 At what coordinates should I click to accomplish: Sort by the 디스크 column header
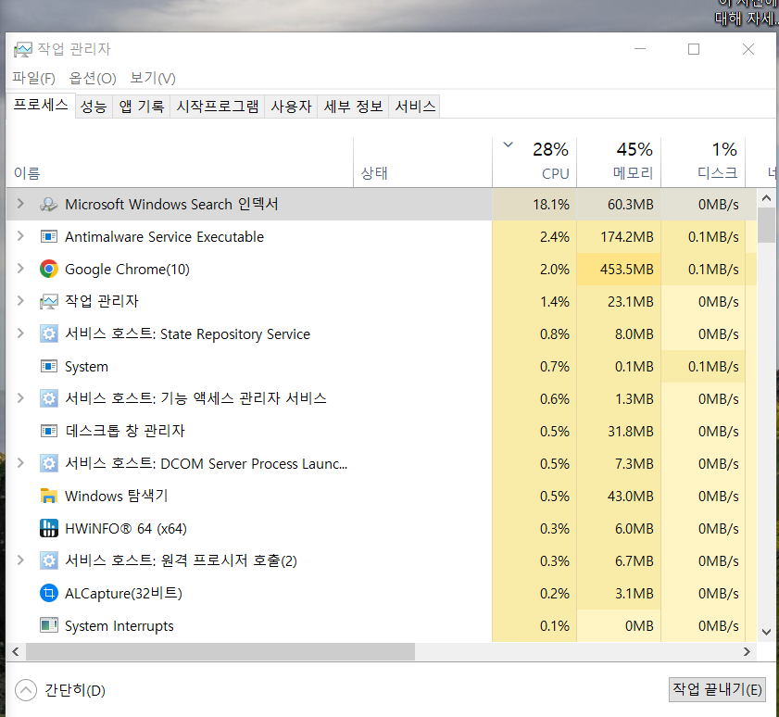703,162
